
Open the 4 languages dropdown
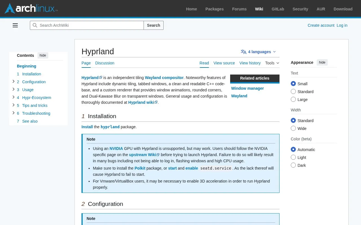point(259,52)
